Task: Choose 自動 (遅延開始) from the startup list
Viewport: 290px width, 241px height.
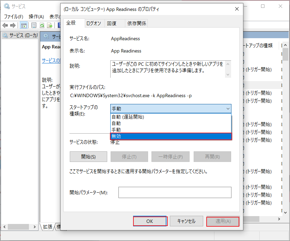Action: point(171,117)
